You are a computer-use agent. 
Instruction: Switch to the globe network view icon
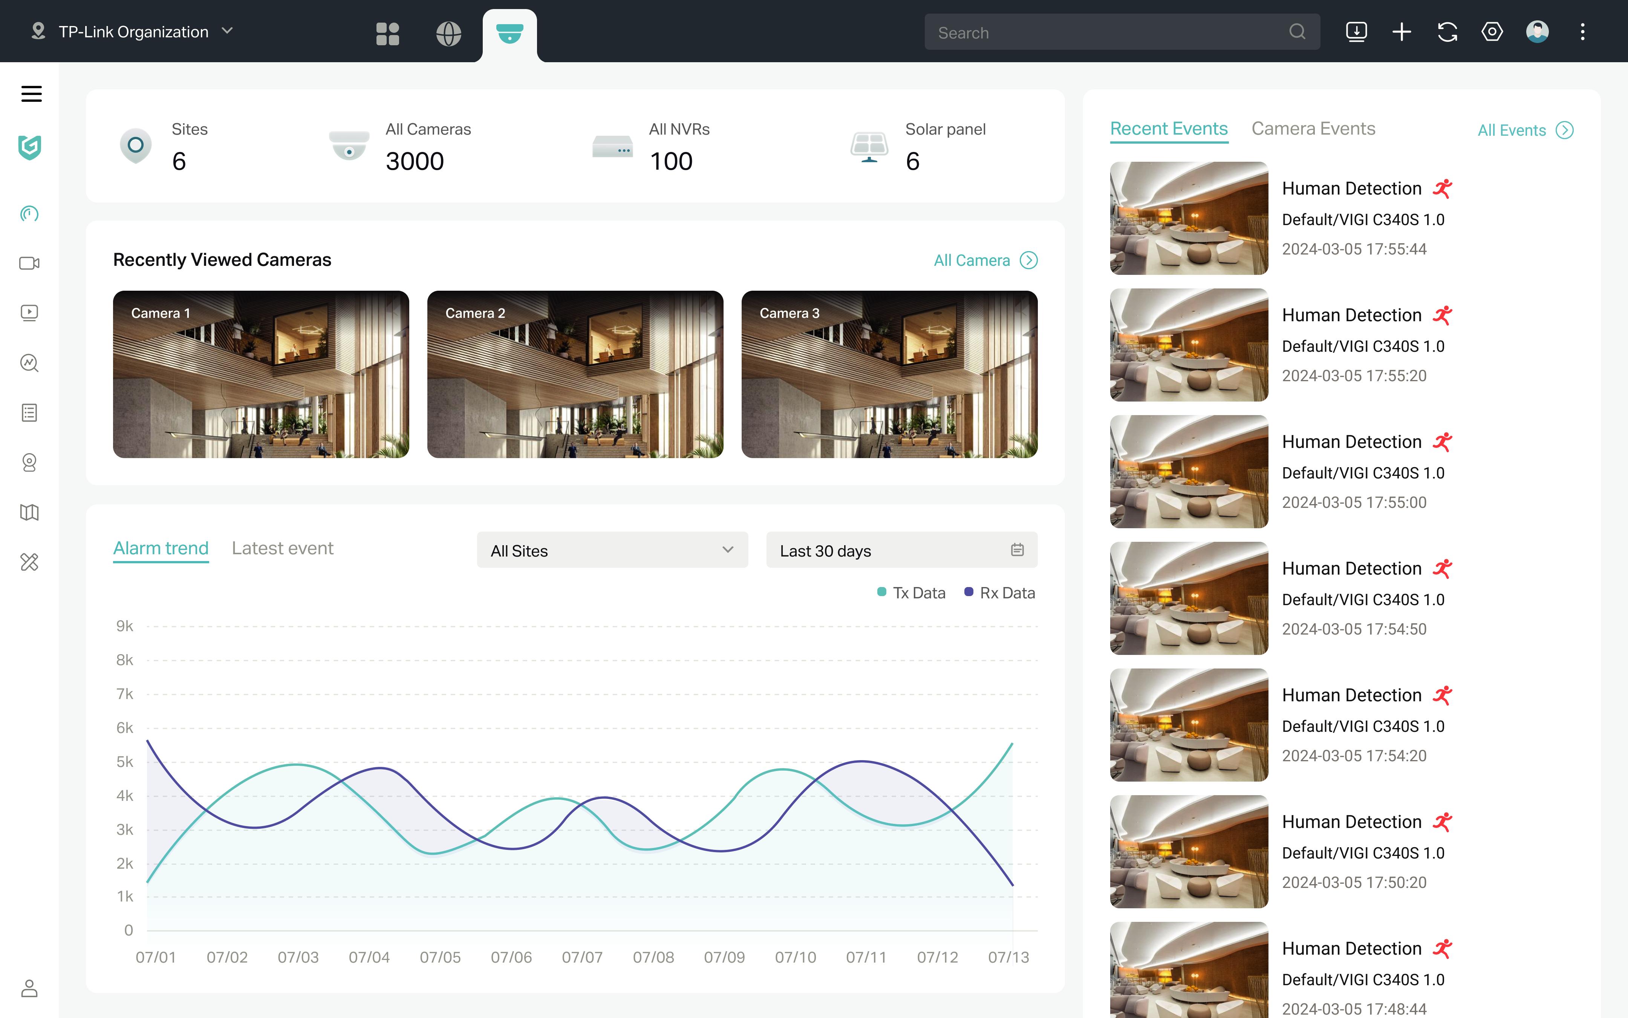pyautogui.click(x=448, y=33)
